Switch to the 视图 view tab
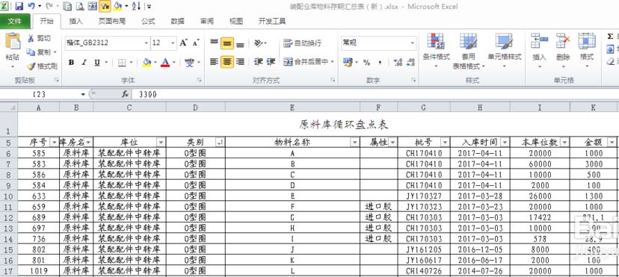 coord(236,21)
